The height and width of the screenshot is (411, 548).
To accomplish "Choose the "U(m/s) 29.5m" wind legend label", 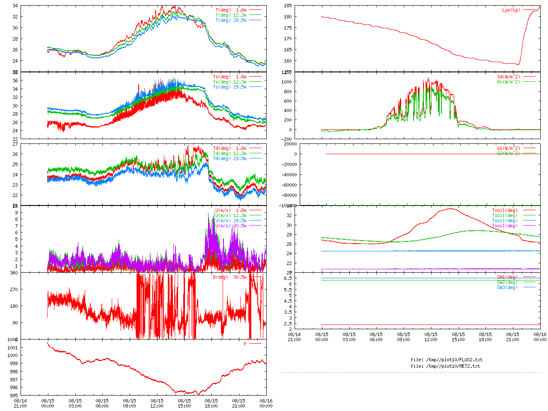I will pos(231,220).
